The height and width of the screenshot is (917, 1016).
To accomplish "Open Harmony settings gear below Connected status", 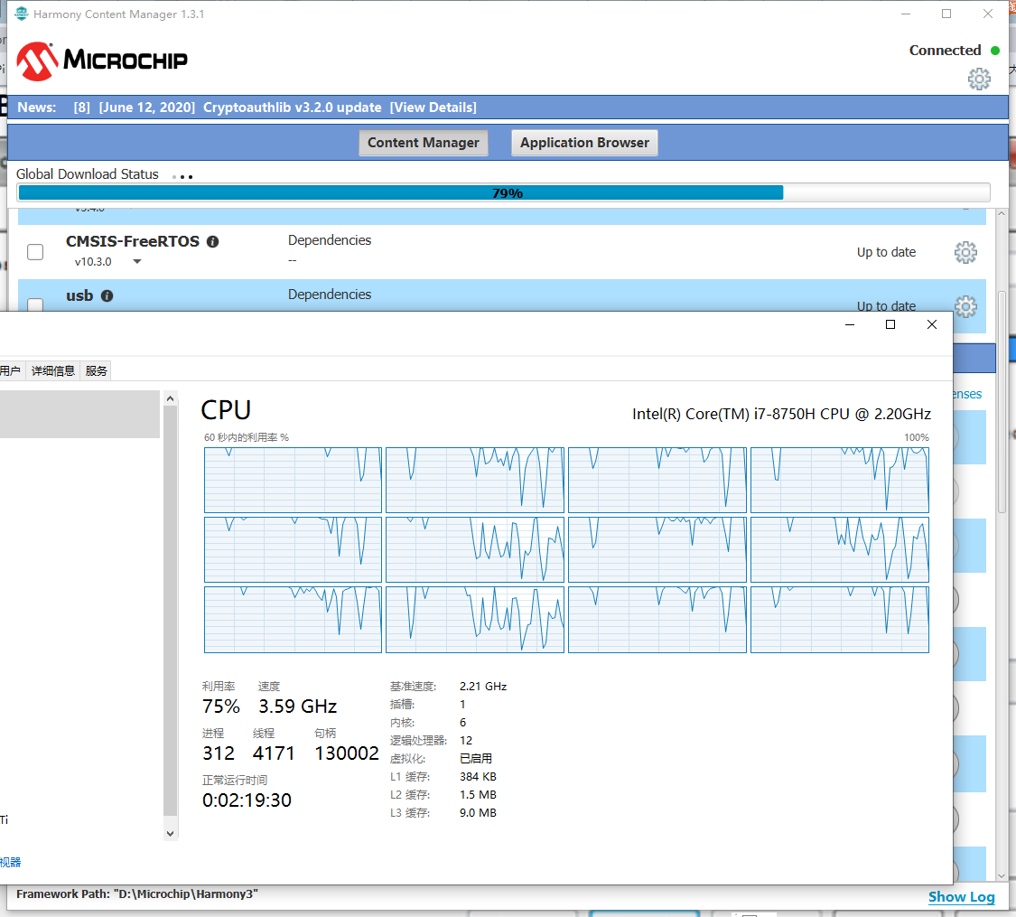I will click(x=979, y=80).
